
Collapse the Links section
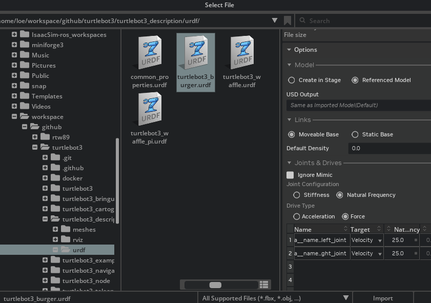[x=289, y=119]
